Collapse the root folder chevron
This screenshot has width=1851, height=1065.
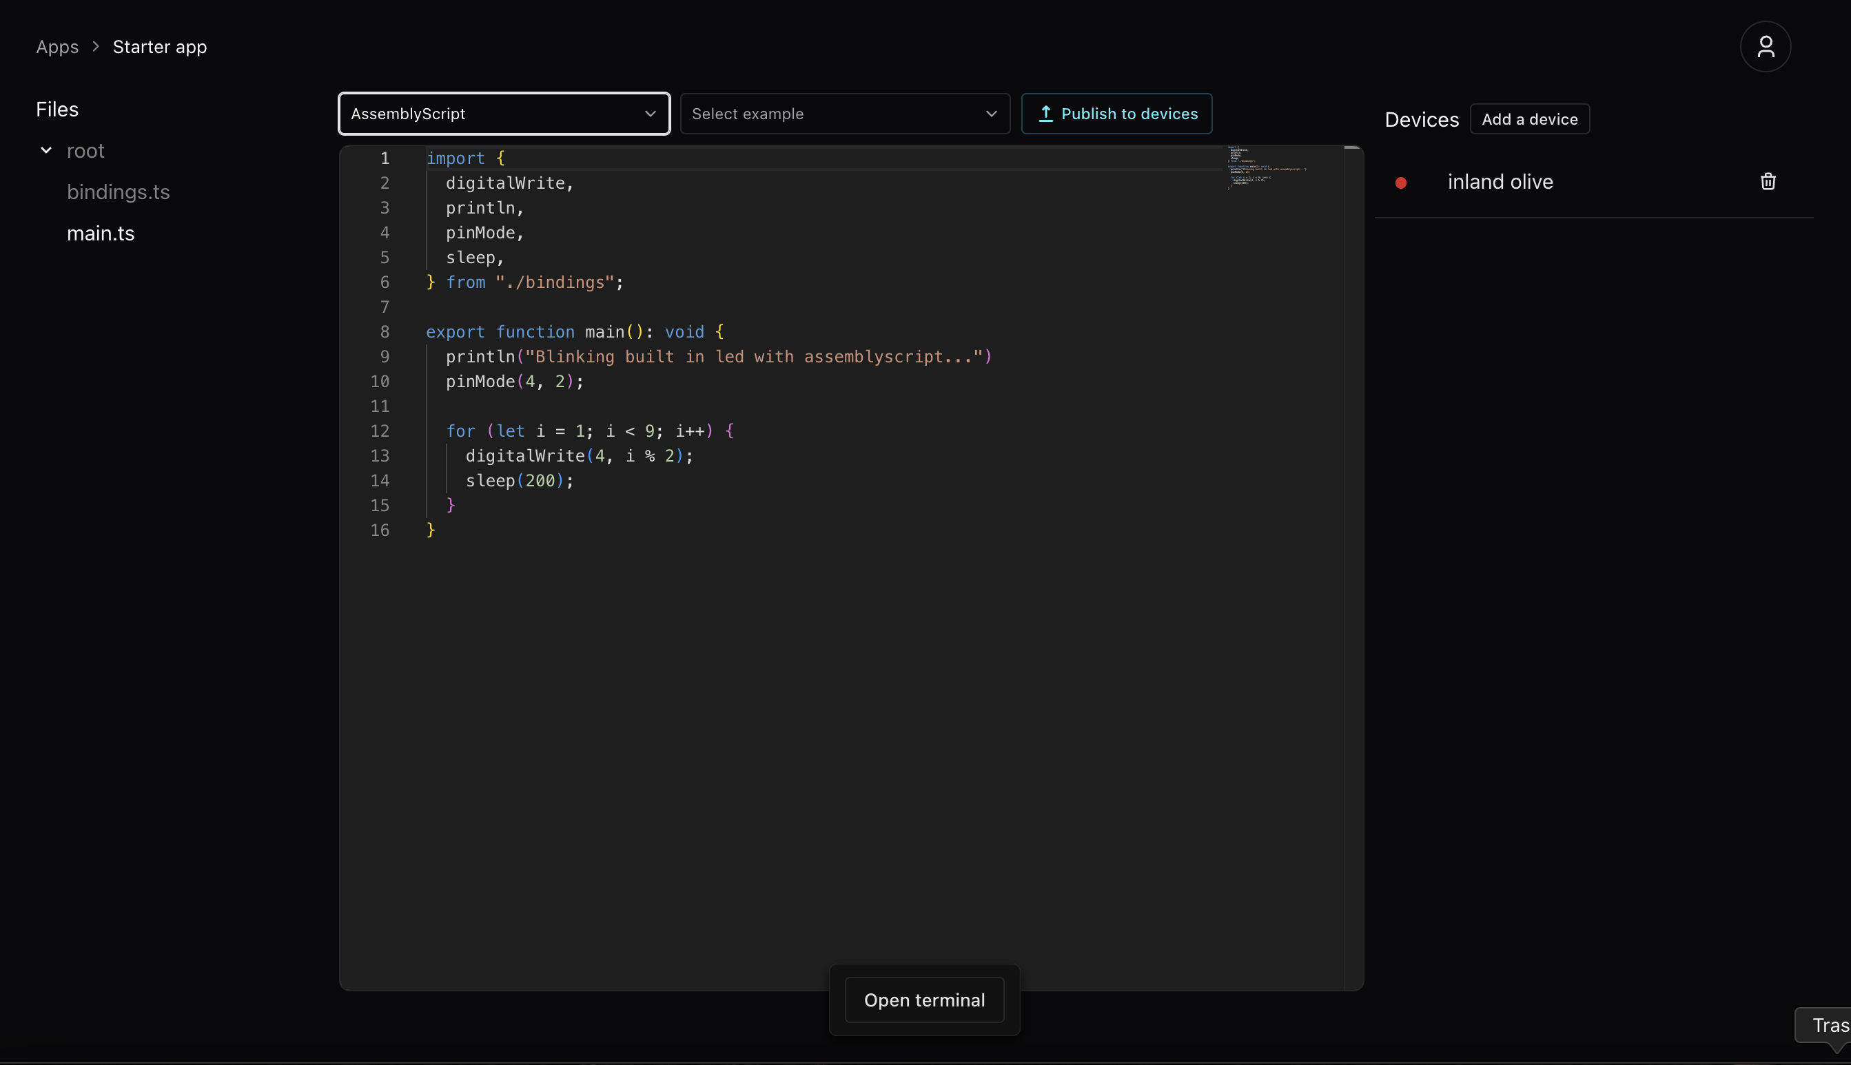click(46, 151)
